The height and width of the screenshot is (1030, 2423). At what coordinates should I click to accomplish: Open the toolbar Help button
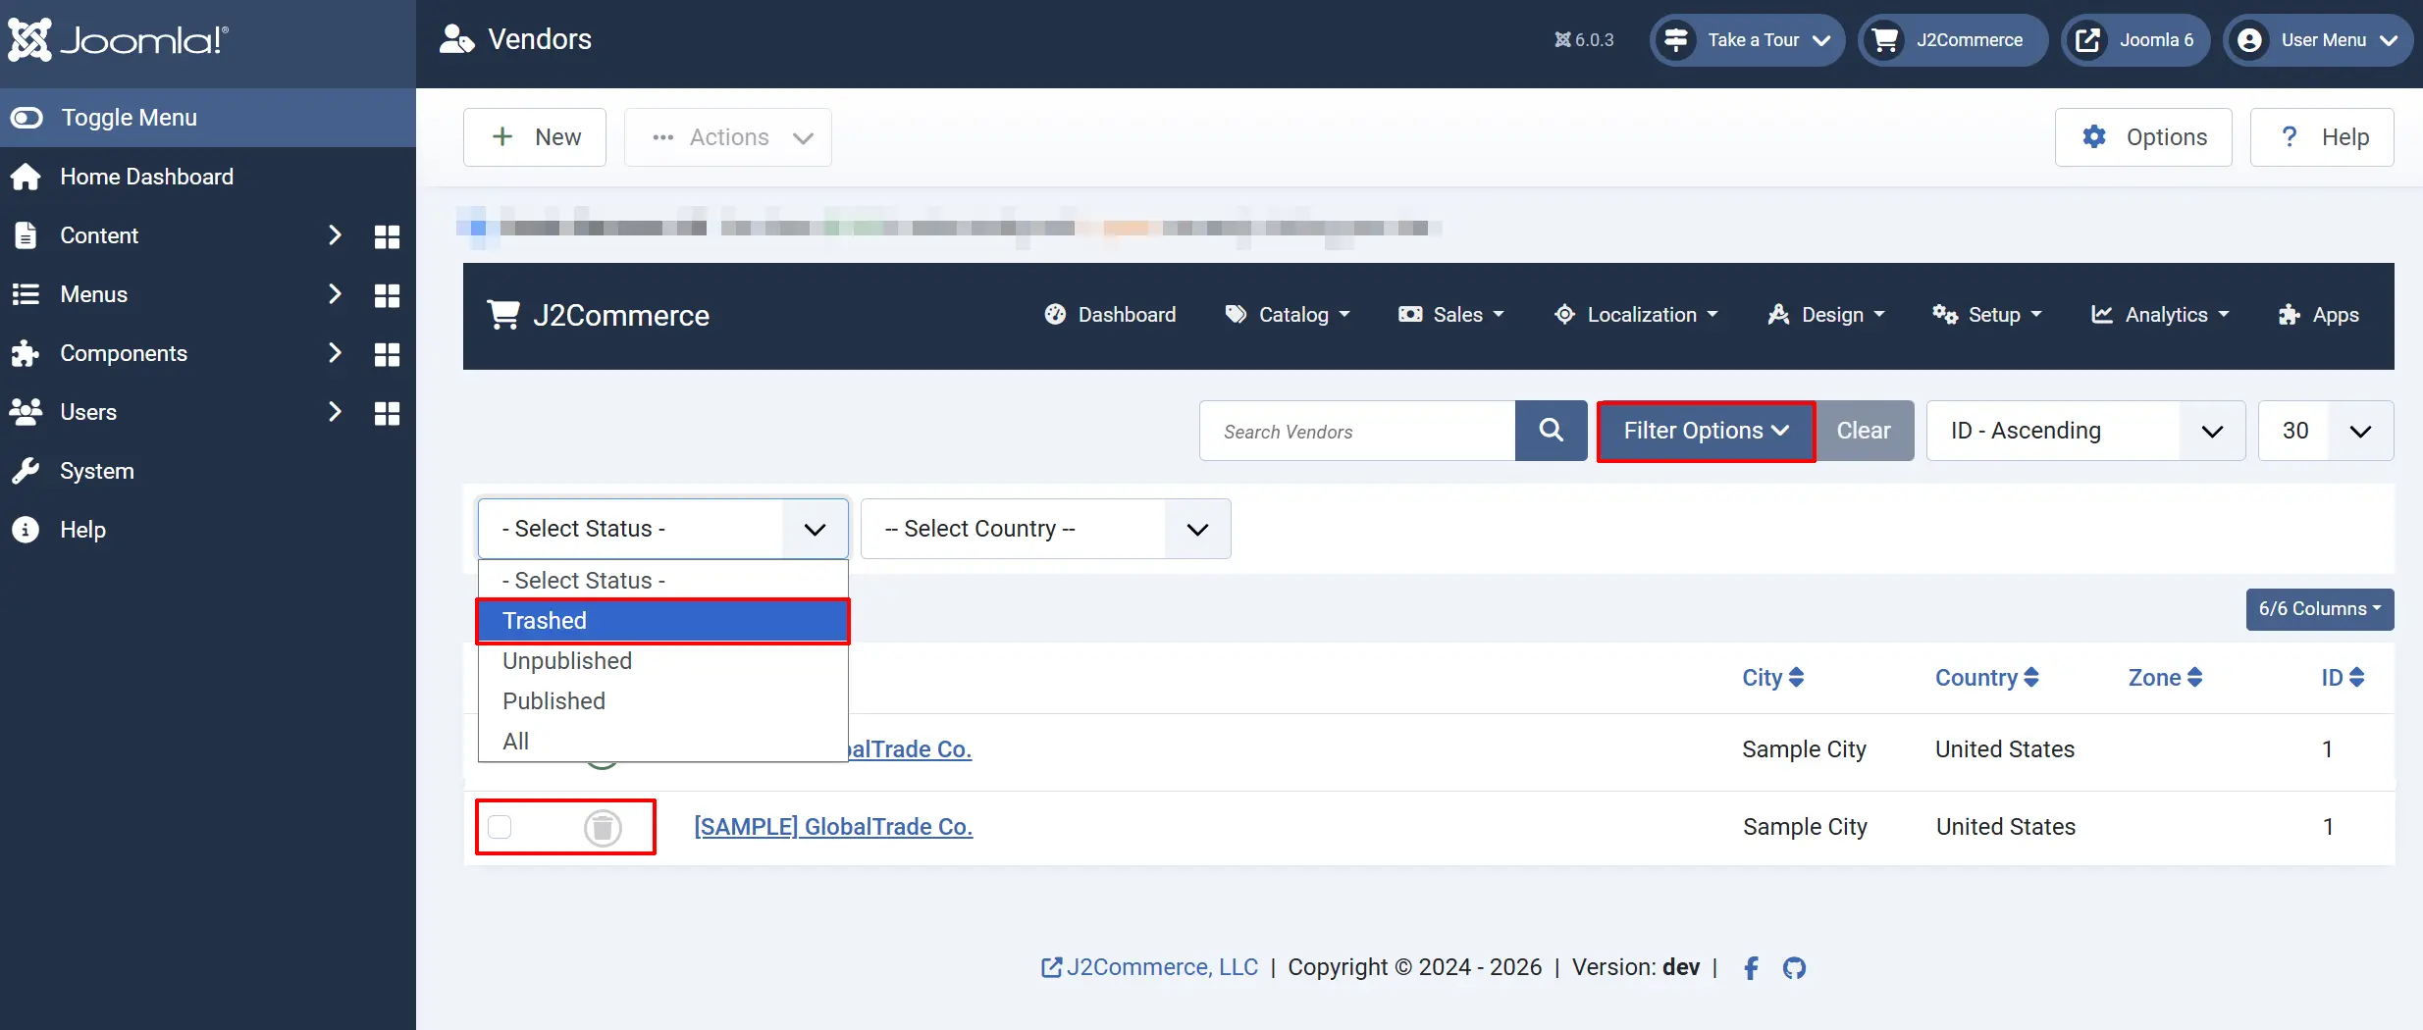coord(2322,137)
